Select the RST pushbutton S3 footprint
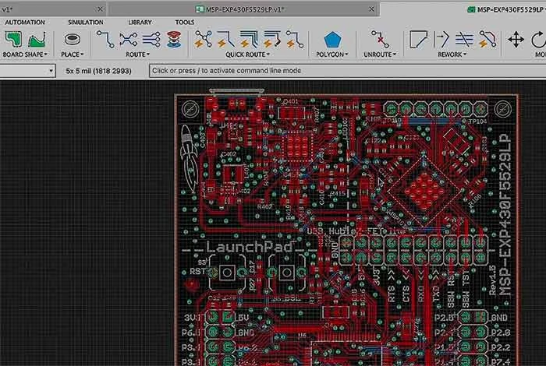 (227, 273)
